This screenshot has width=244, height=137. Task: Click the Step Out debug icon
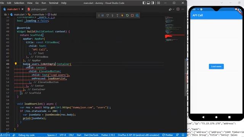[117, 15]
